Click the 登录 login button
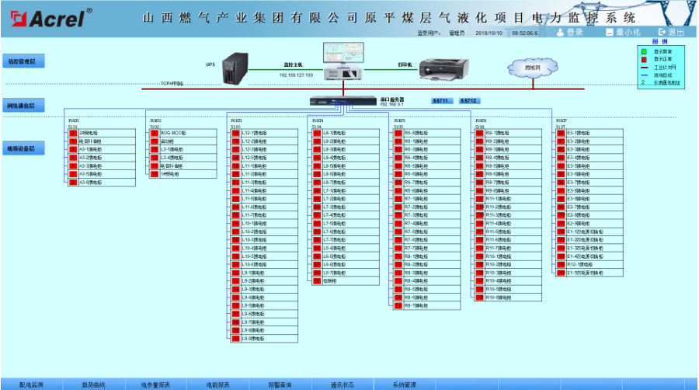 coord(570,33)
